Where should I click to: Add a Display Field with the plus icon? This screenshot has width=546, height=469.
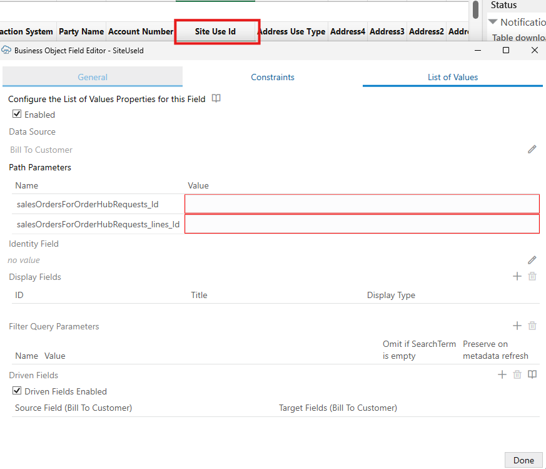tap(517, 276)
